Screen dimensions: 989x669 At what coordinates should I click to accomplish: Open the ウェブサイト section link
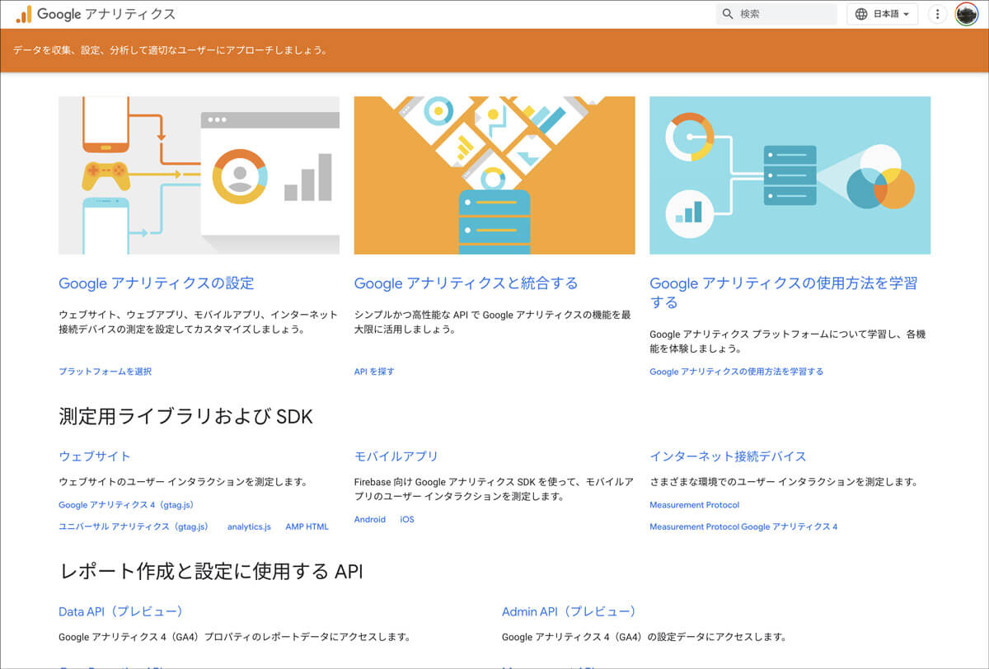point(95,456)
